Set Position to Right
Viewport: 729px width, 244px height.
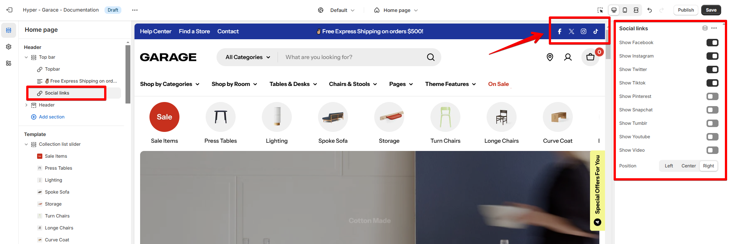click(708, 166)
